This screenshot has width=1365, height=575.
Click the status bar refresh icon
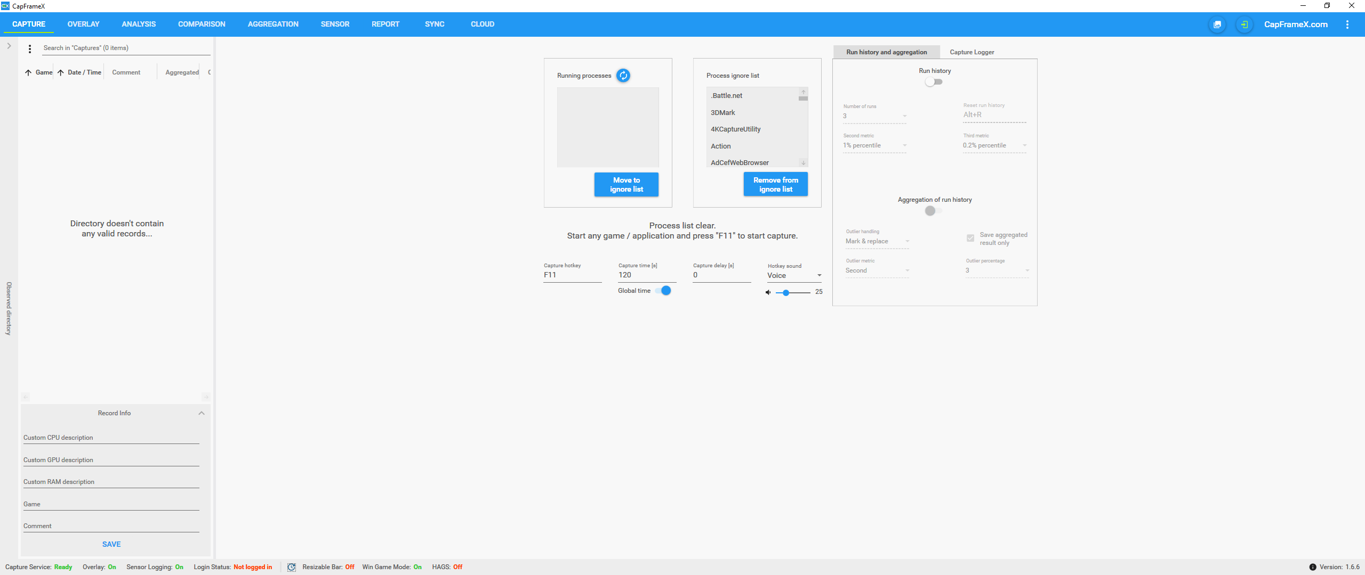(x=292, y=567)
